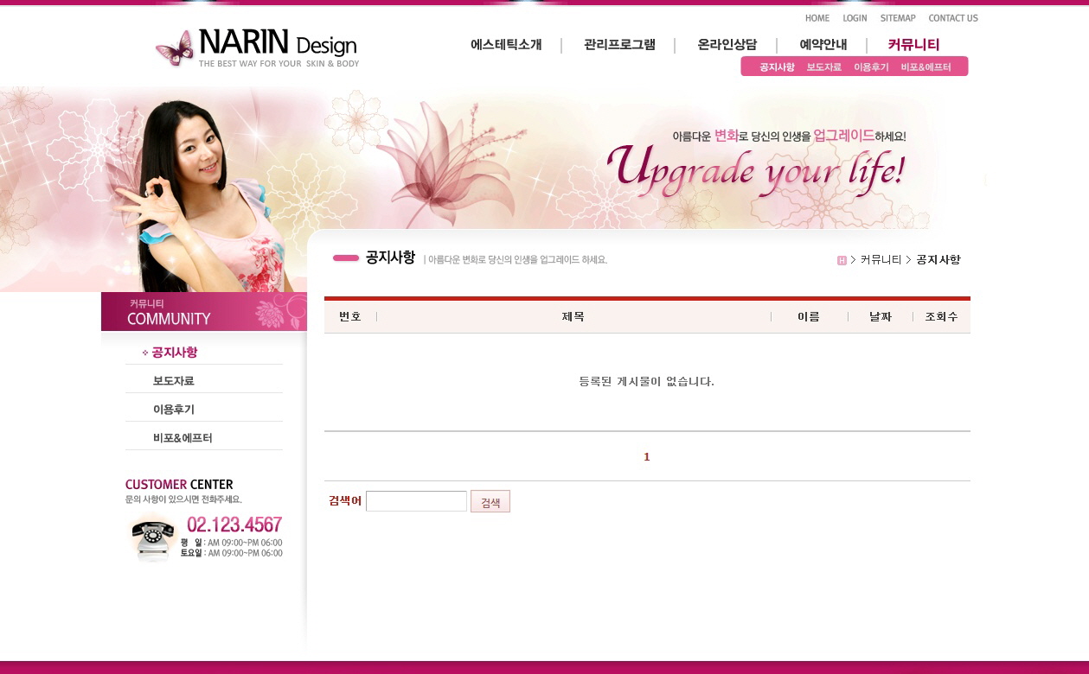This screenshot has height=674, width=1089.
Task: Click the 공지사항 page title heading
Action: coord(390,258)
